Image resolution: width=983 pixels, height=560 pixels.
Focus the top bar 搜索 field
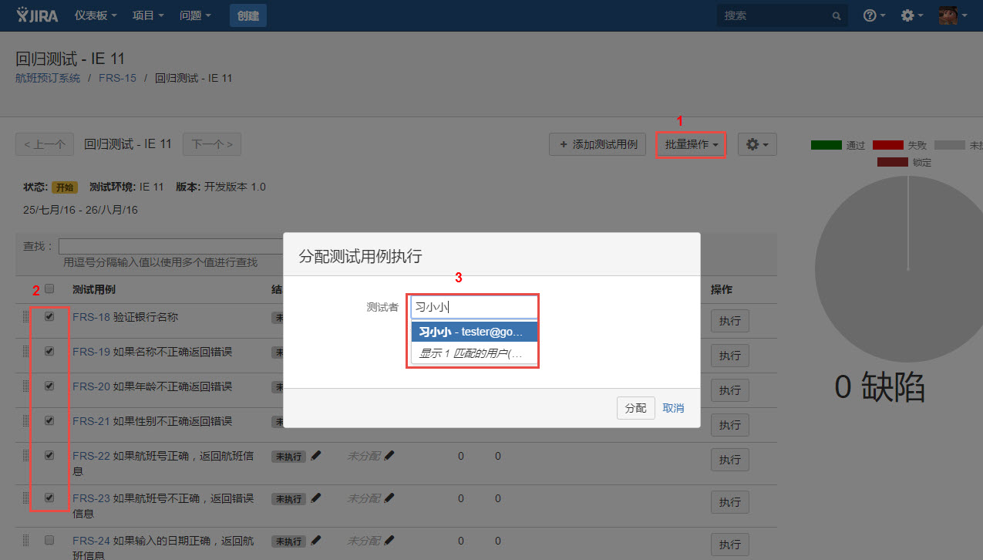click(782, 15)
